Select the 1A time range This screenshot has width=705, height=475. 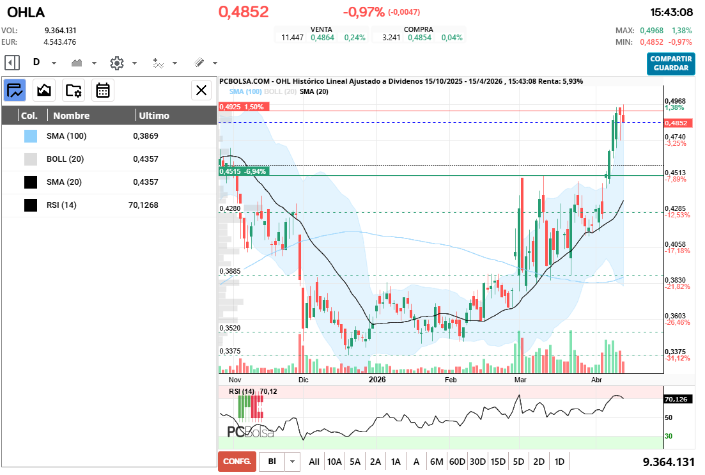[x=396, y=462]
